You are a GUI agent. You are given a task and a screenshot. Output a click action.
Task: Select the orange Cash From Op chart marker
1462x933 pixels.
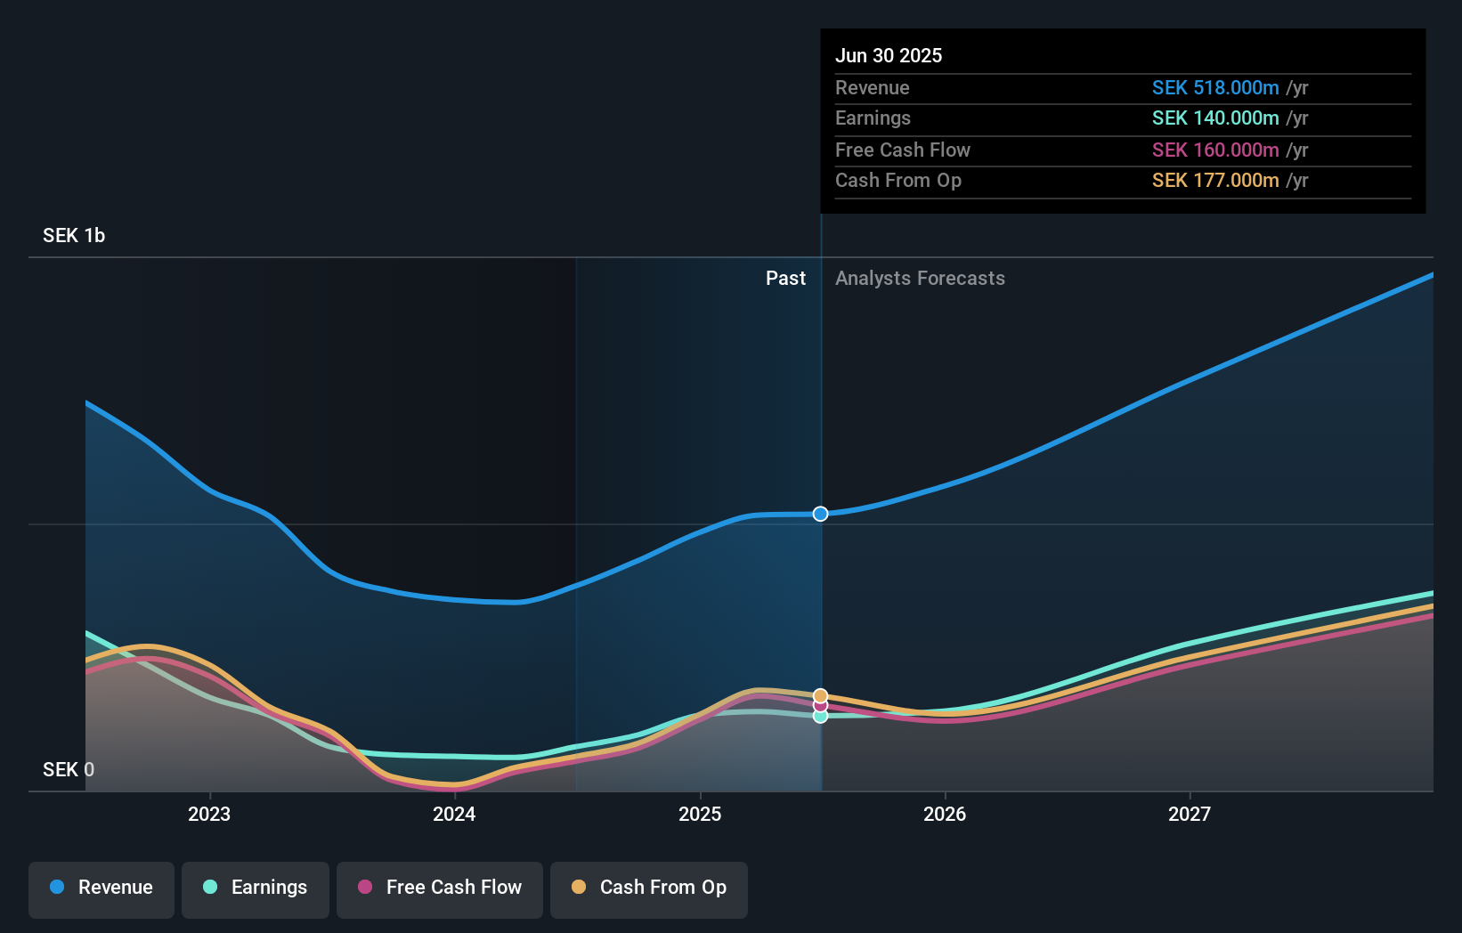point(820,694)
